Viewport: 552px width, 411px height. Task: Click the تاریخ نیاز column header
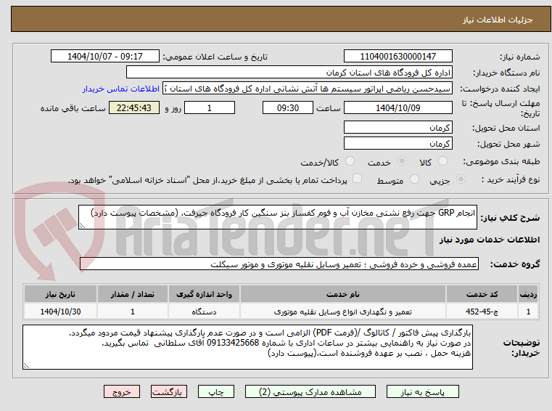coord(60,294)
